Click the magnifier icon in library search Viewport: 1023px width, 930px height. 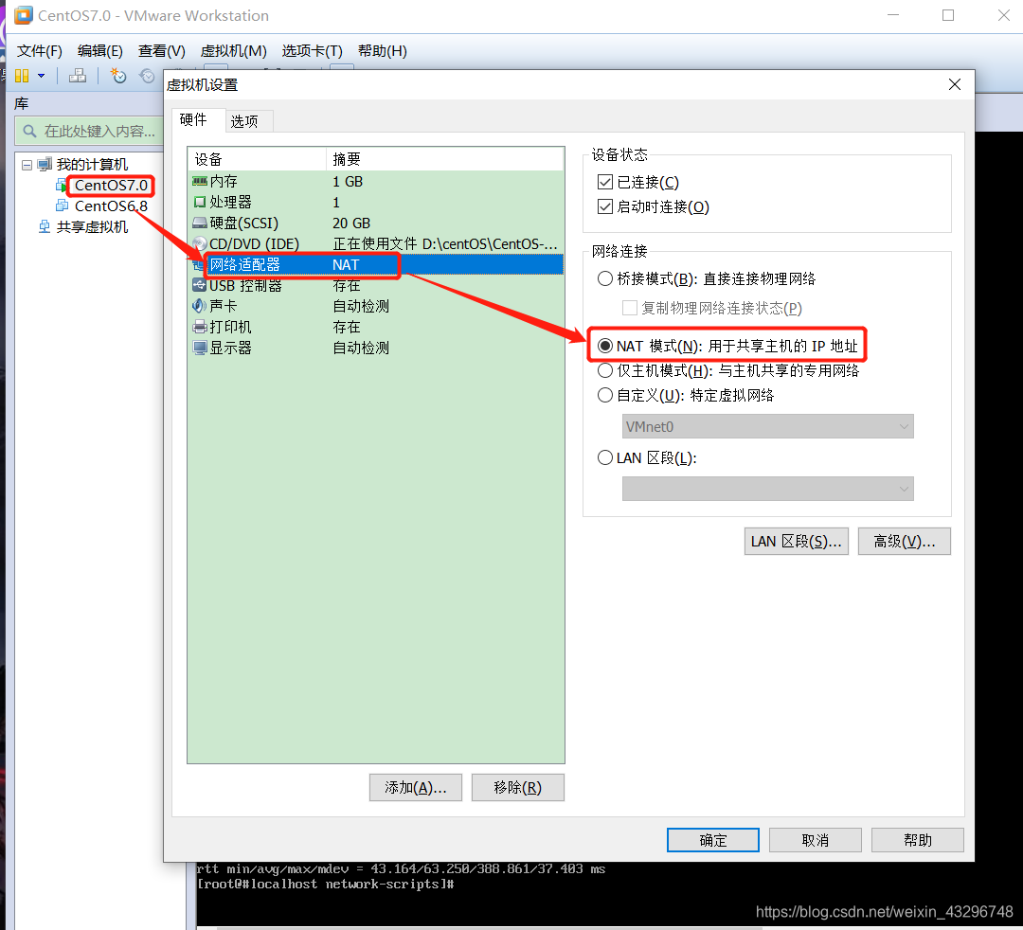pyautogui.click(x=29, y=131)
